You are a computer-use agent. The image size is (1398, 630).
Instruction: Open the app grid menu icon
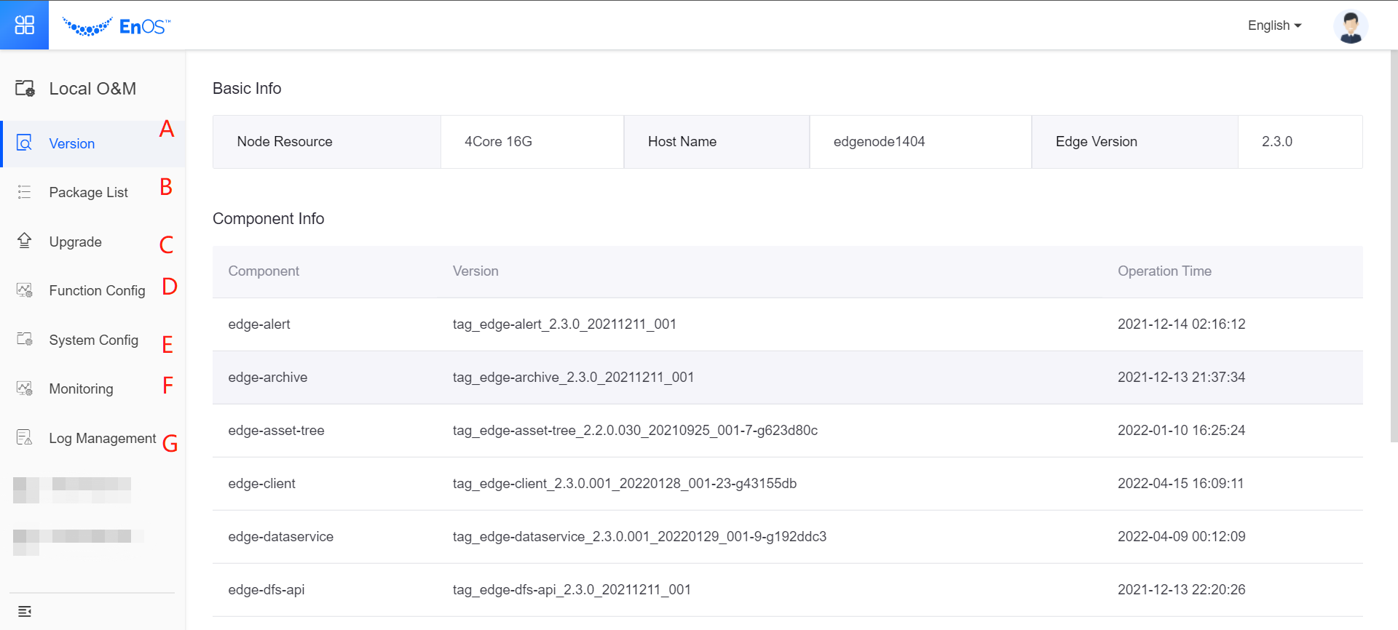(24, 25)
